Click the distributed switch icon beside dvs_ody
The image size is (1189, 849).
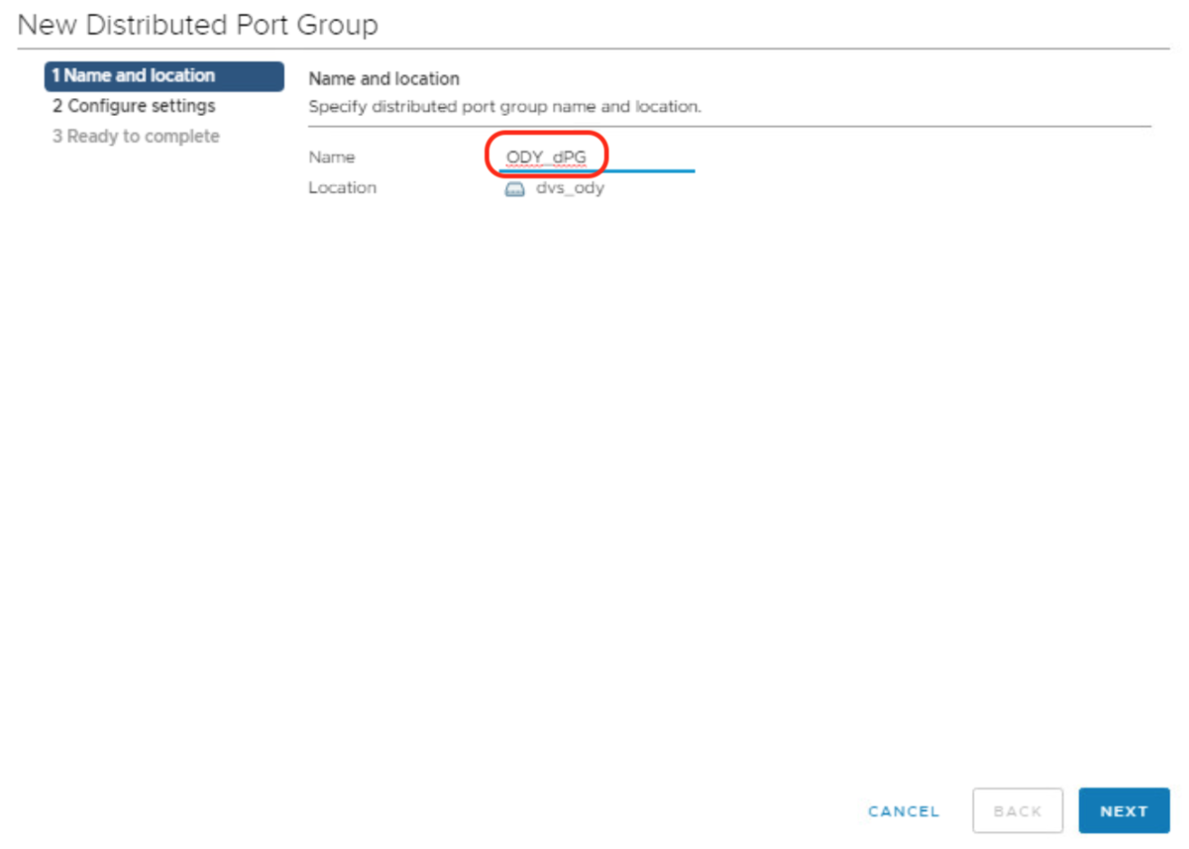pyautogui.click(x=514, y=188)
